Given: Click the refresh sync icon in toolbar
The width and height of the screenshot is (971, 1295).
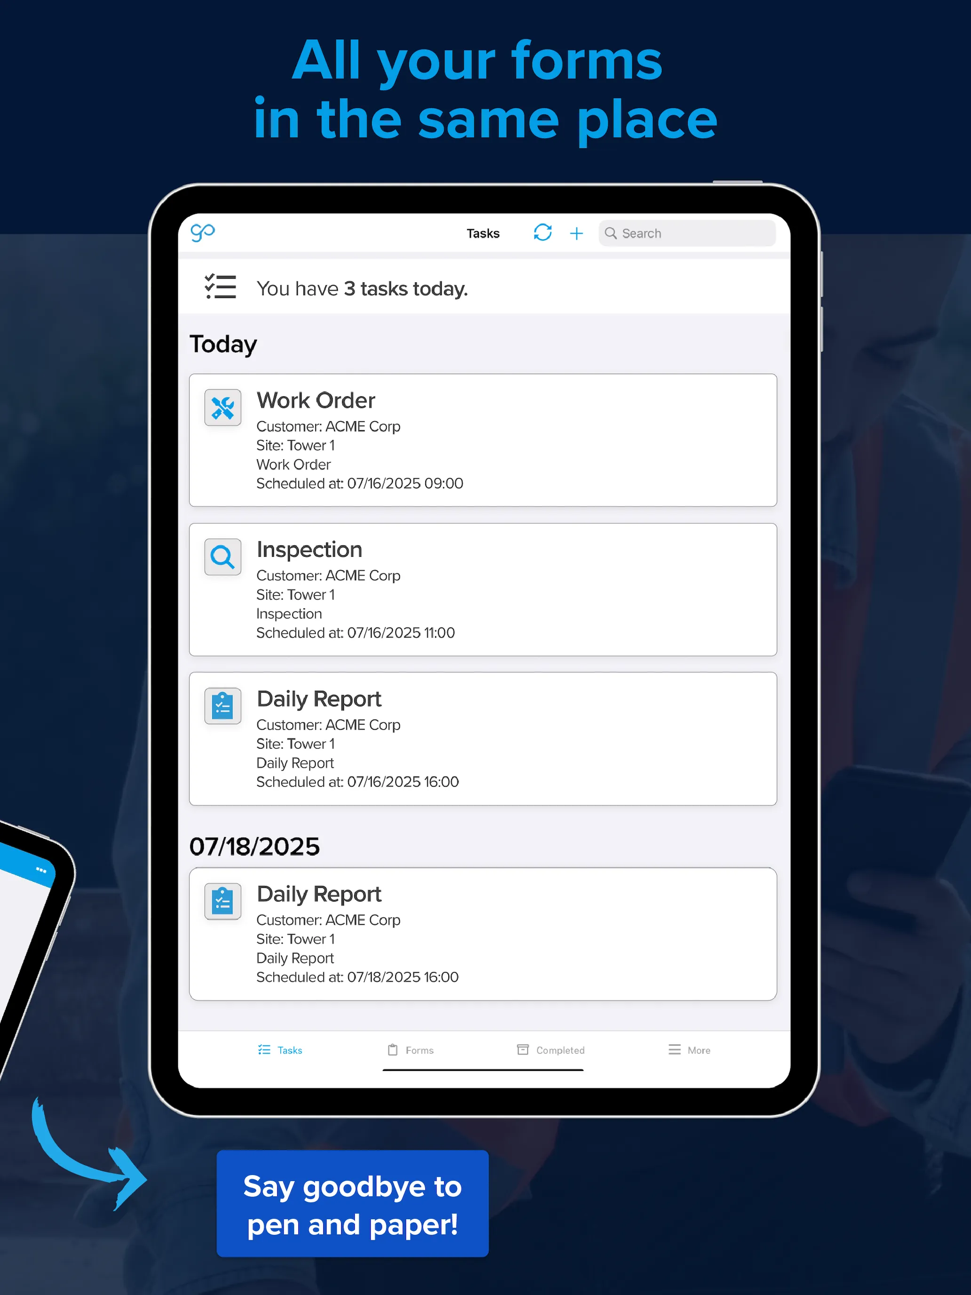Looking at the screenshot, I should pyautogui.click(x=541, y=232).
